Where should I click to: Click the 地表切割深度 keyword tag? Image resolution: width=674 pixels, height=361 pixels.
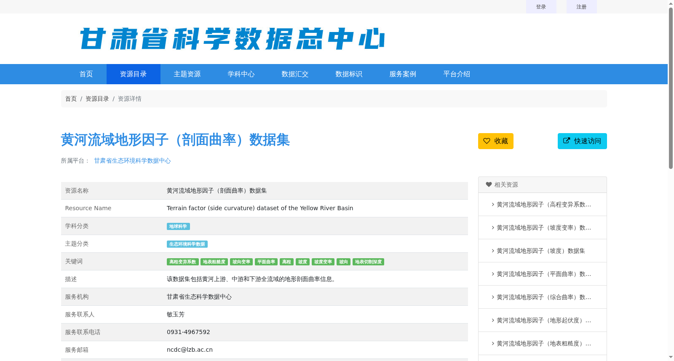tap(368, 262)
